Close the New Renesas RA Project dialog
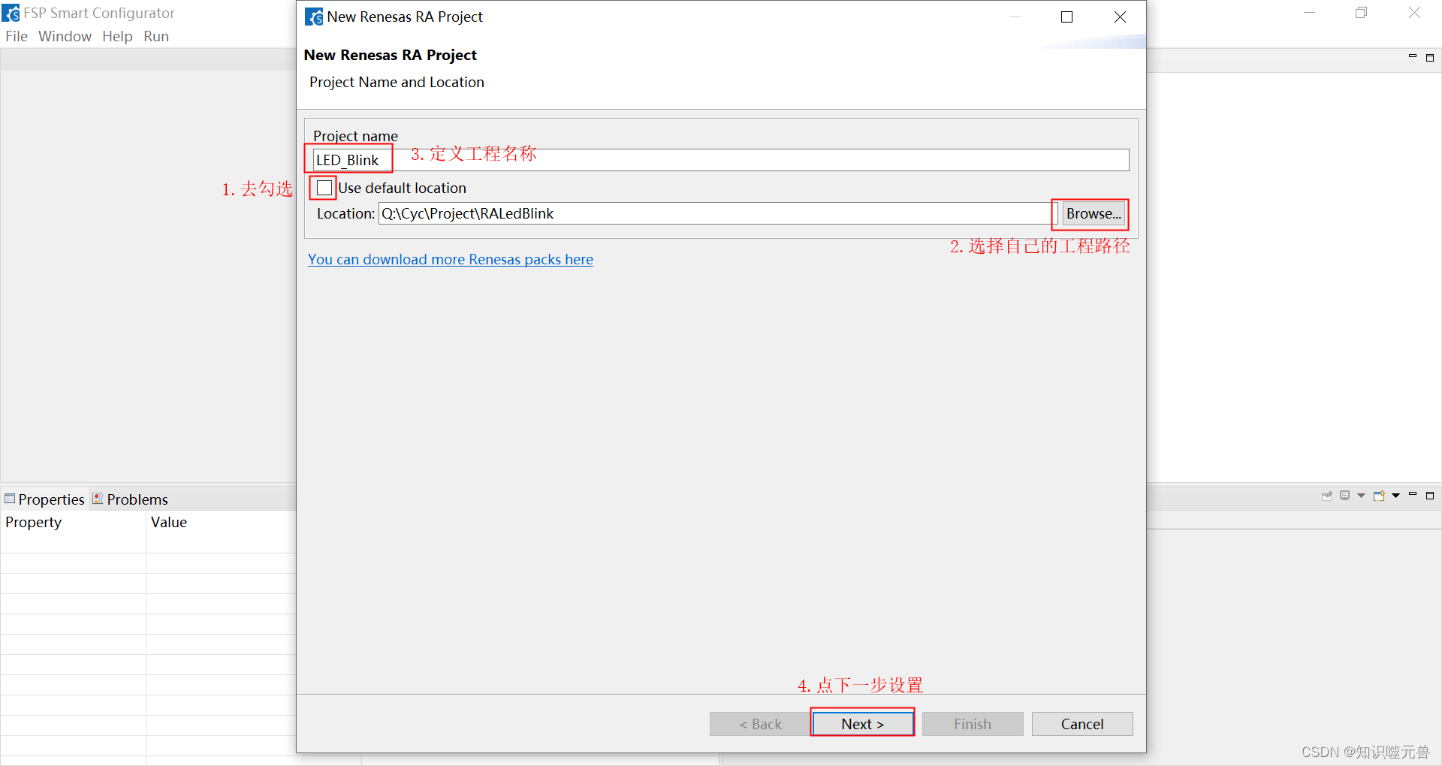1442x766 pixels. pos(1120,17)
